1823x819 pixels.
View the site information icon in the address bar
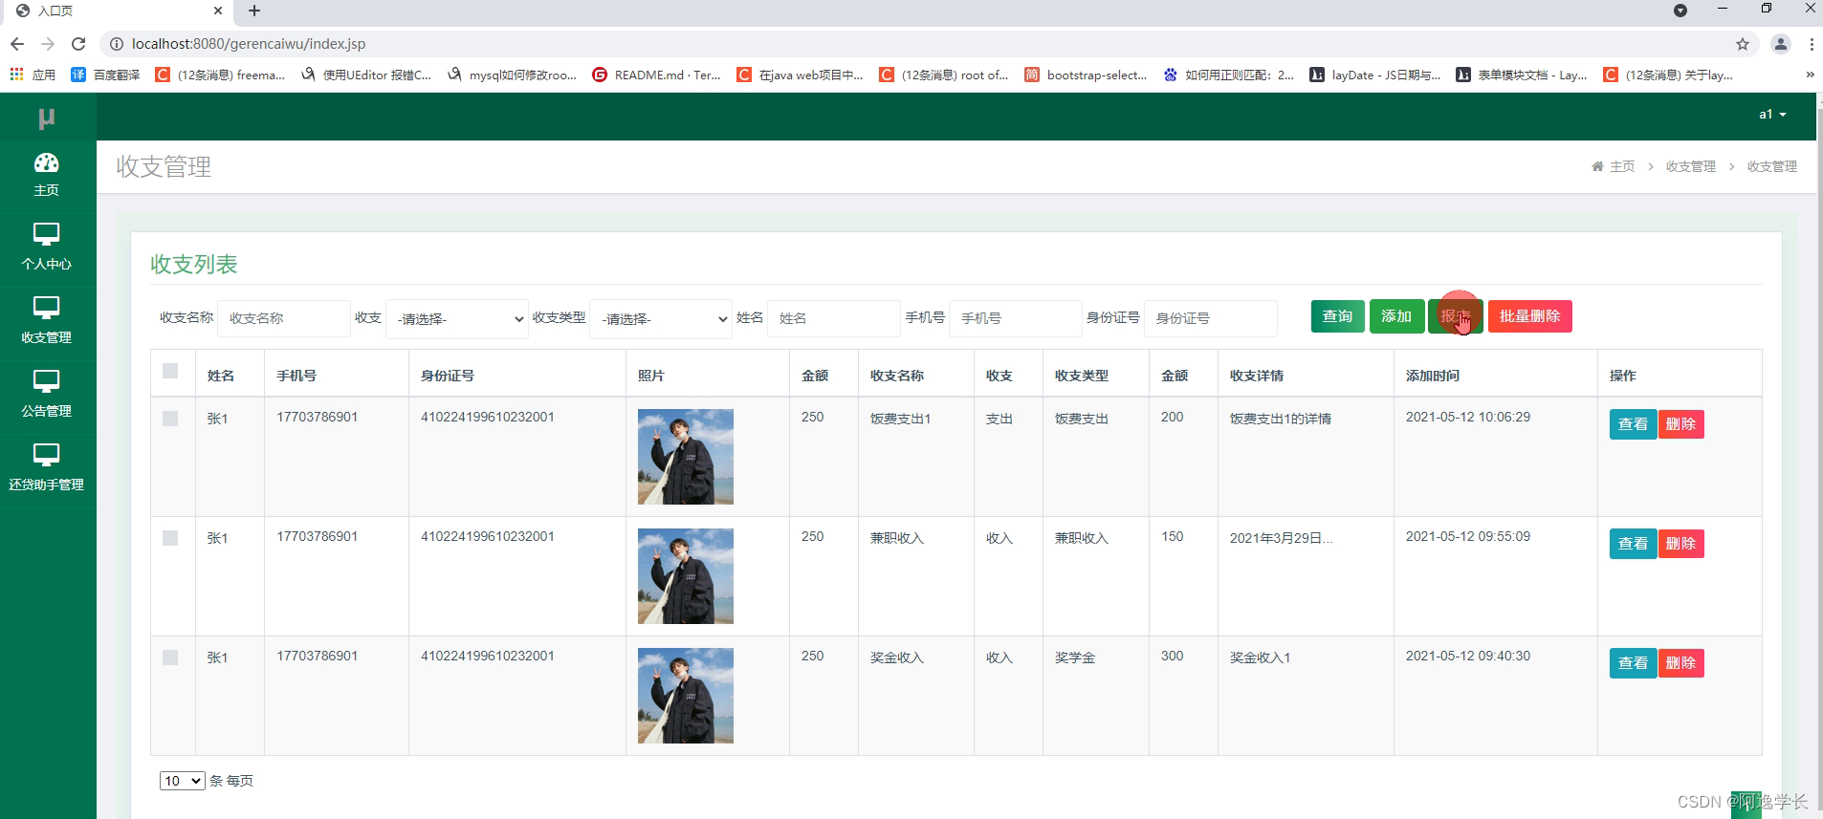click(116, 44)
